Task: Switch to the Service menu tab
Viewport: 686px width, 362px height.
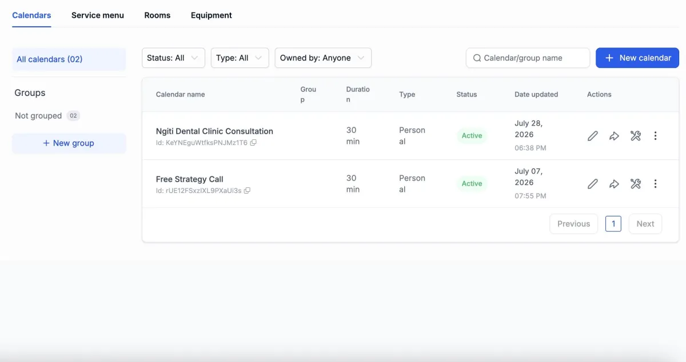Action: [x=98, y=15]
